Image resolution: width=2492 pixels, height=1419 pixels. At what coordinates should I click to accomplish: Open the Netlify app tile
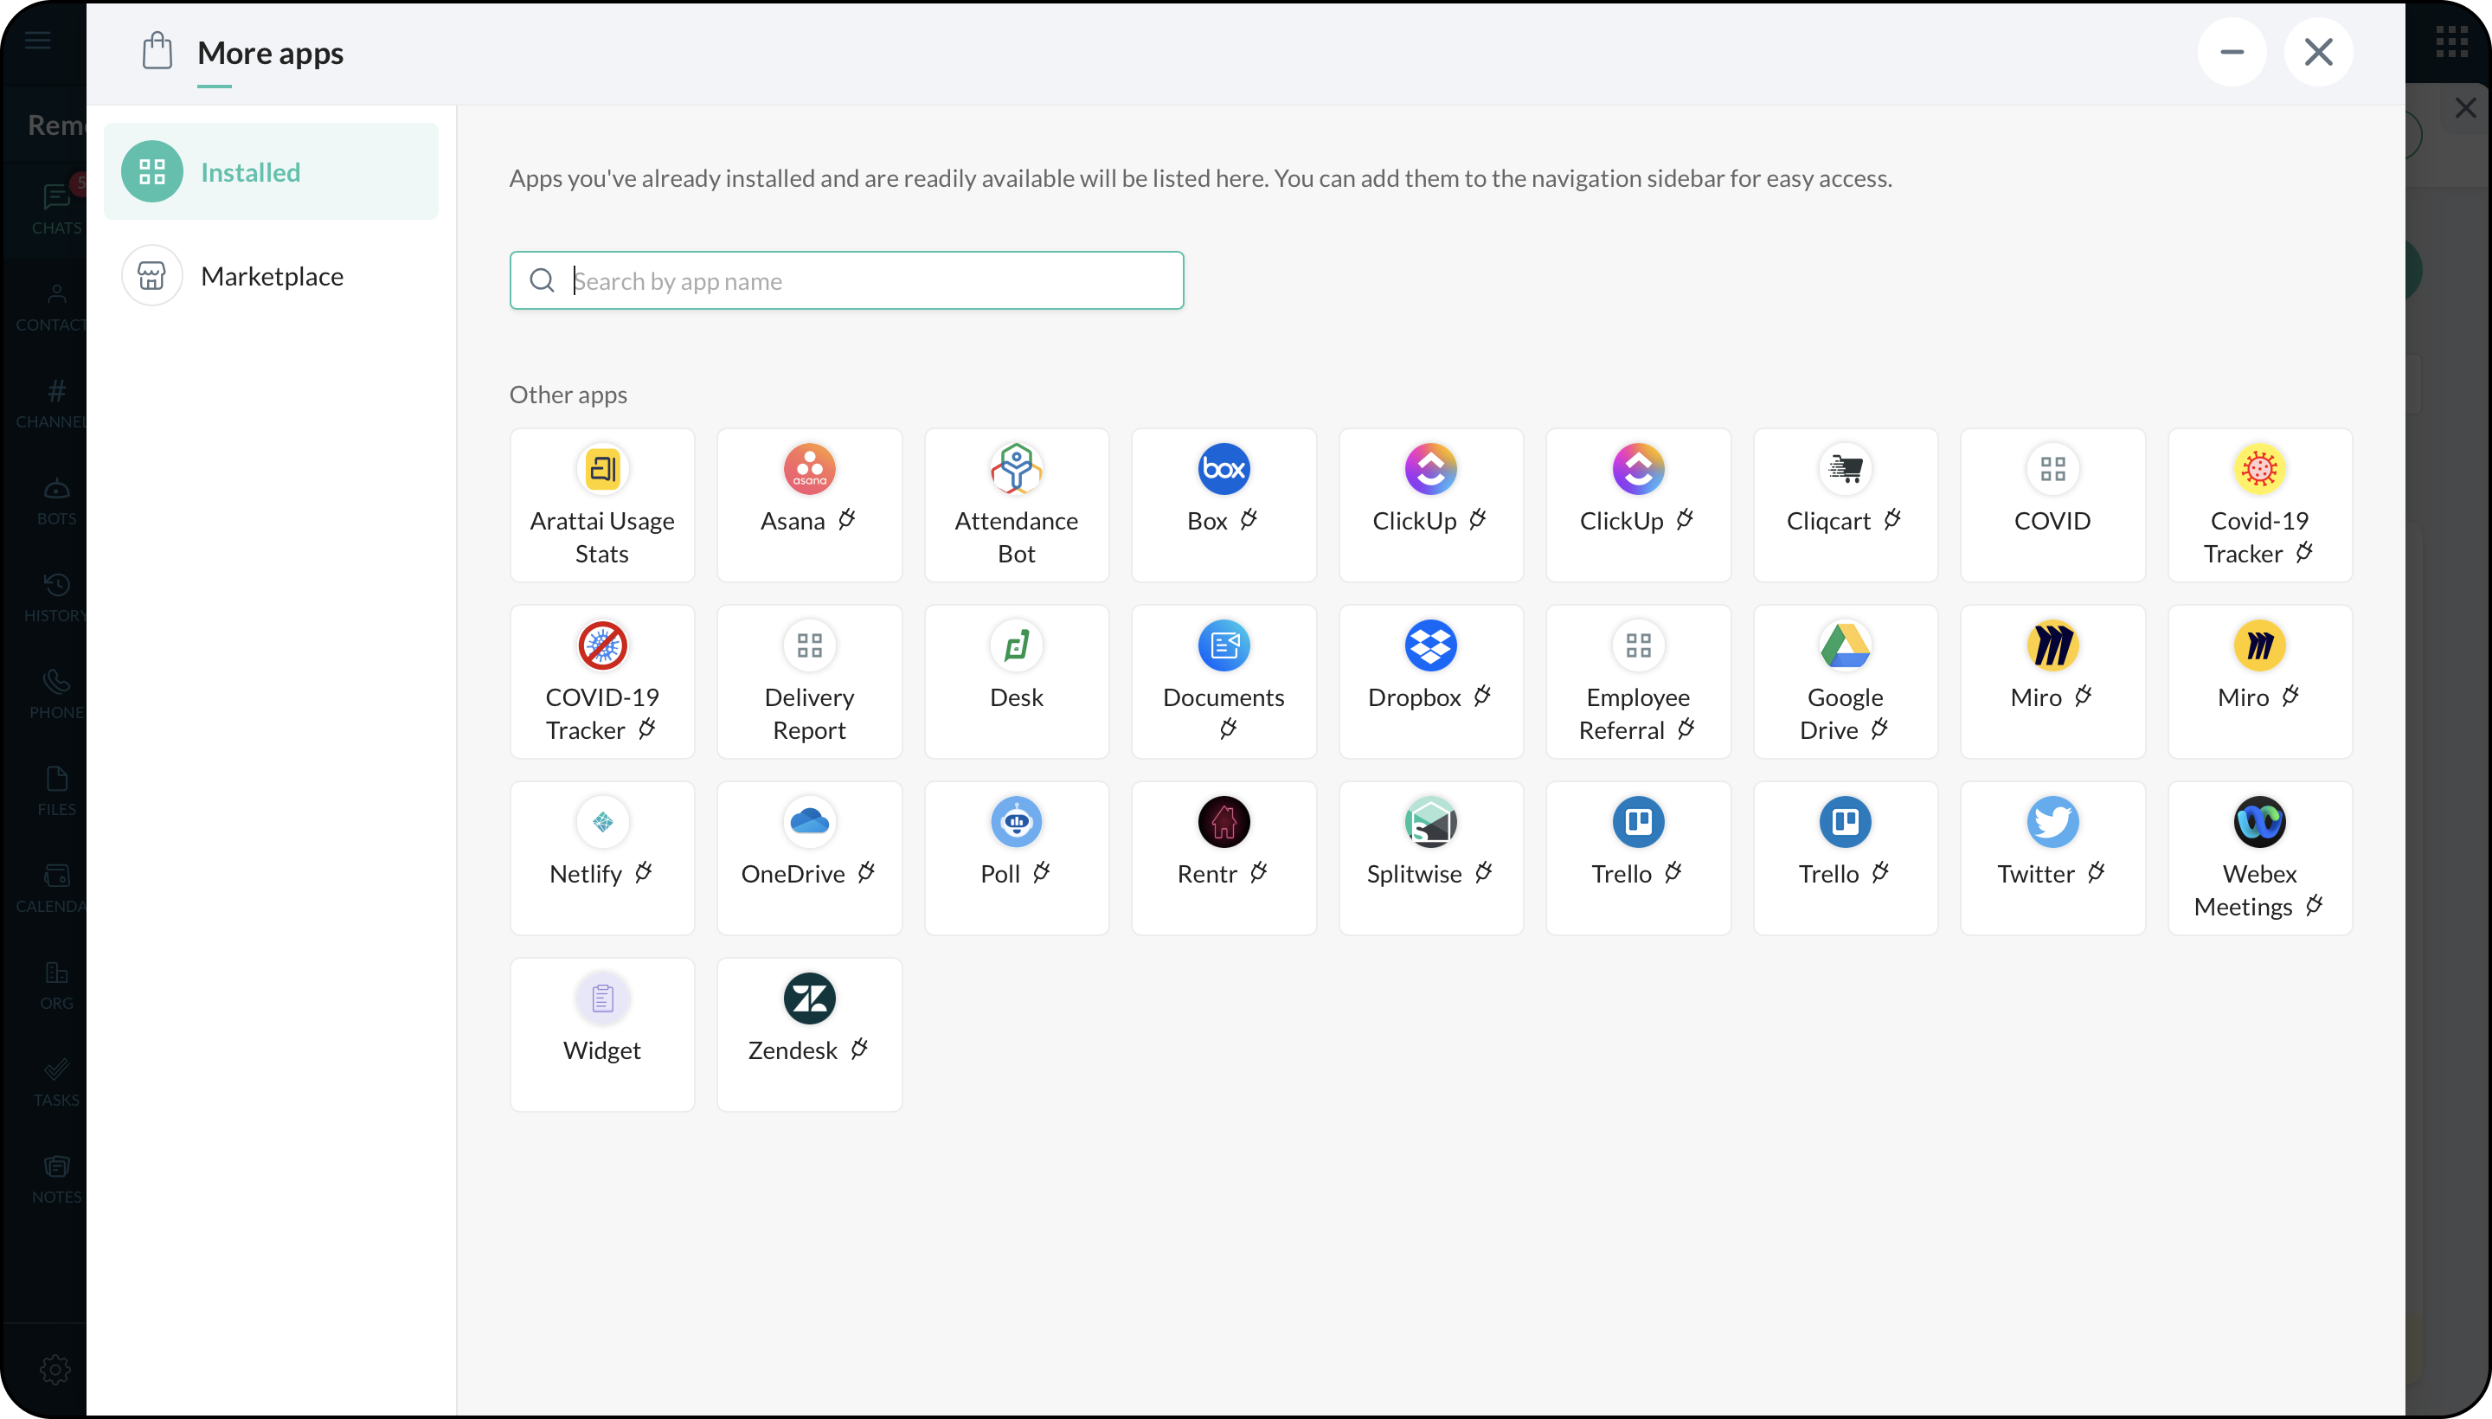[x=601, y=857]
